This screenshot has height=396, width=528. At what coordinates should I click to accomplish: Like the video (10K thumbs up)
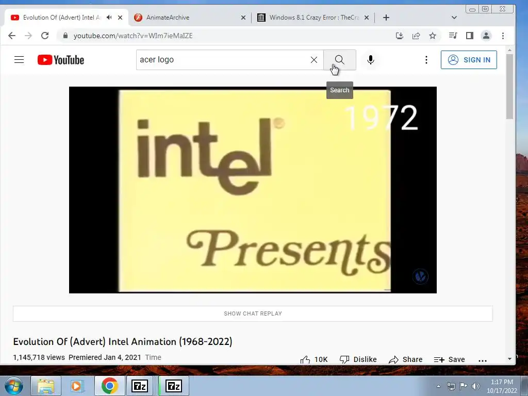(x=314, y=359)
